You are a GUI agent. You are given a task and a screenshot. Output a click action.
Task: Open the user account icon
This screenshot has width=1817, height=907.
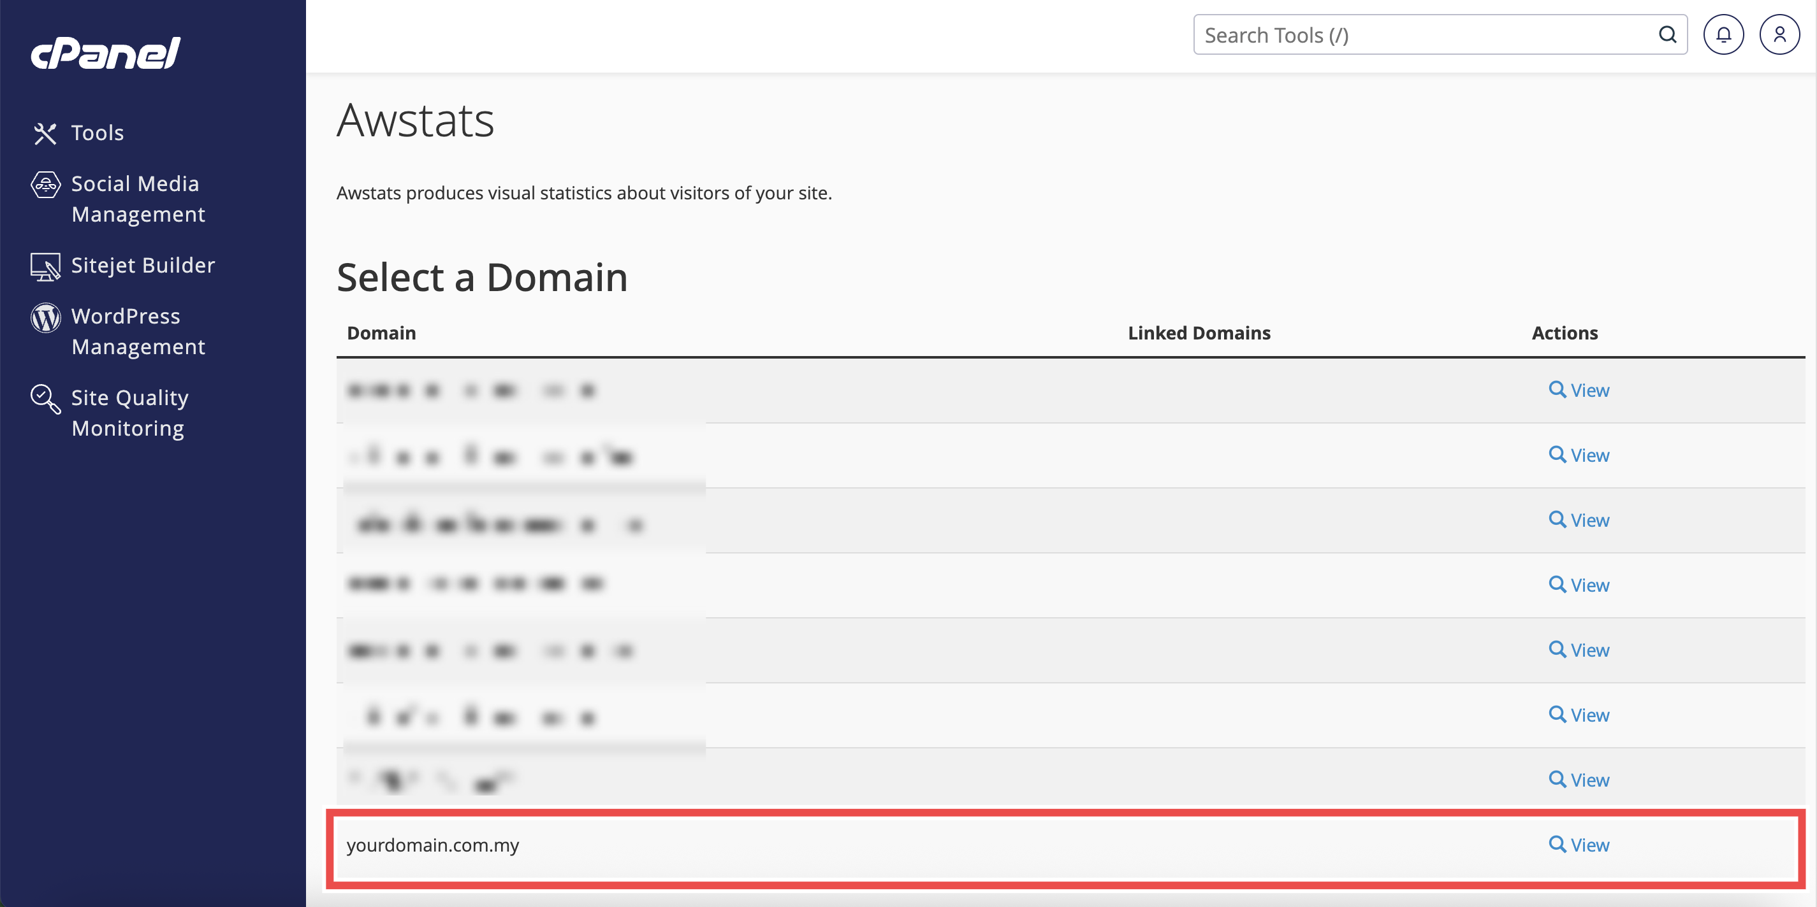tap(1779, 34)
